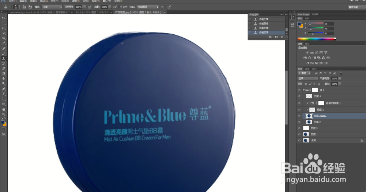Hide layer 图层 4 via eye
Viewport: 366px width, 192px height.
pyautogui.click(x=299, y=96)
